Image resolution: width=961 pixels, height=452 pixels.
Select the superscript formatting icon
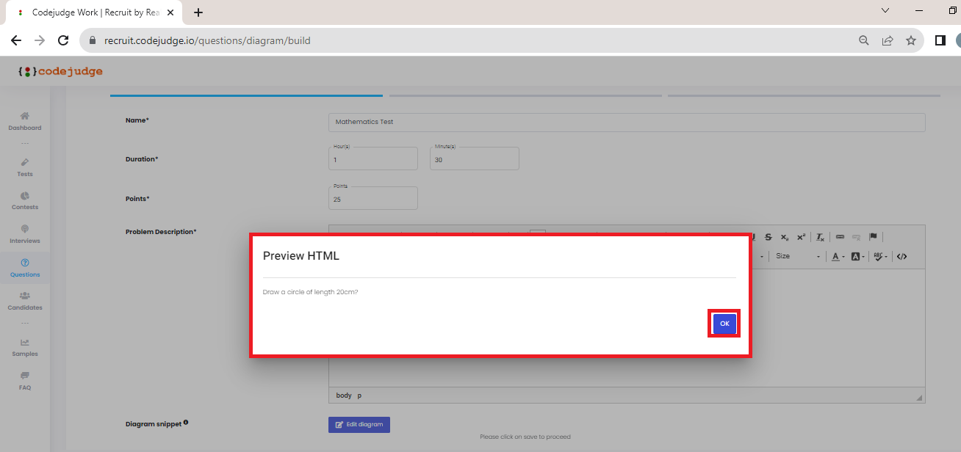[x=801, y=236]
